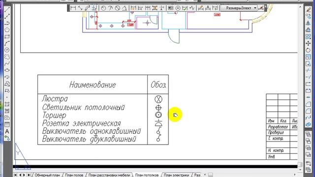Select the Construction Line tool

pyautogui.click(x=7, y=16)
